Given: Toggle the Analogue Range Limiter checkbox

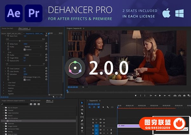Looking at the screenshot, I should pos(25,77).
